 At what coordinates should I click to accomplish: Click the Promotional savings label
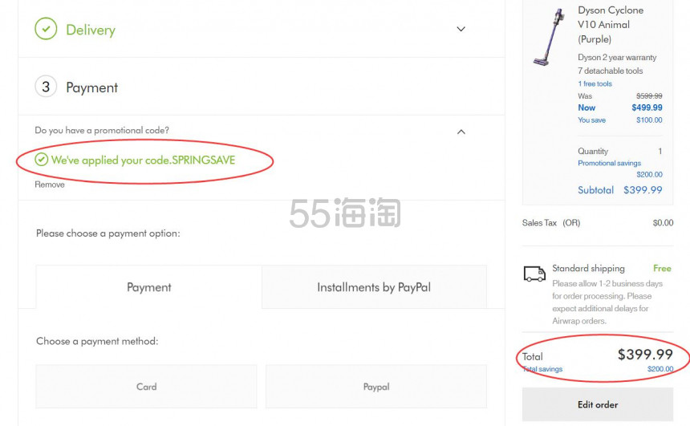coord(609,163)
